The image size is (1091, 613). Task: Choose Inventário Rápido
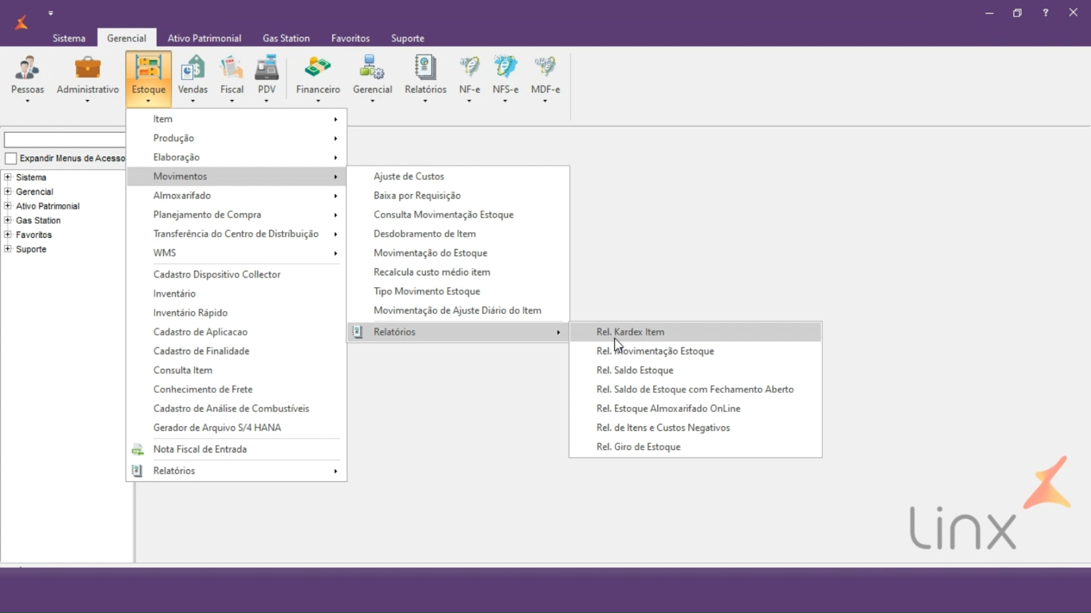pos(236,313)
